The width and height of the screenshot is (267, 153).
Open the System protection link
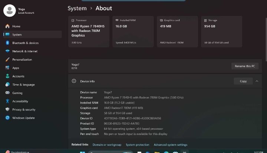point(138,145)
